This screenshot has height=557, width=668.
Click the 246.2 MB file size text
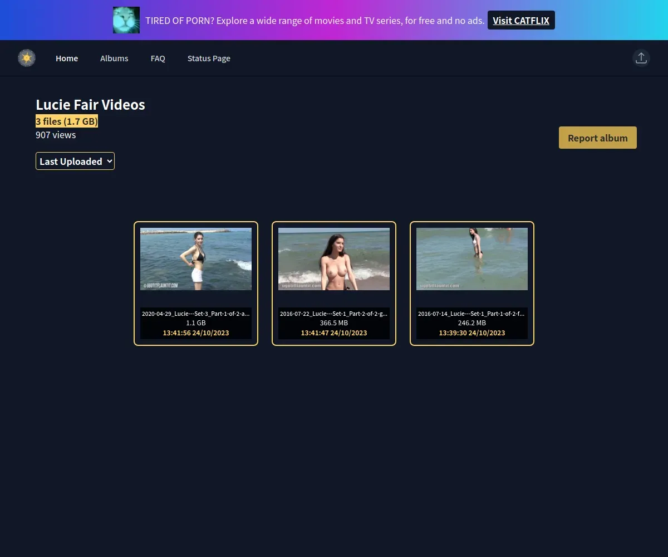tap(472, 323)
